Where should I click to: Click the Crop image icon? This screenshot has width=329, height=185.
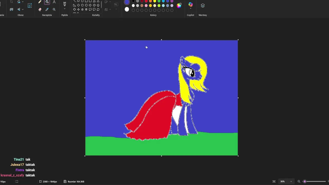pyautogui.click(x=11, y=2)
